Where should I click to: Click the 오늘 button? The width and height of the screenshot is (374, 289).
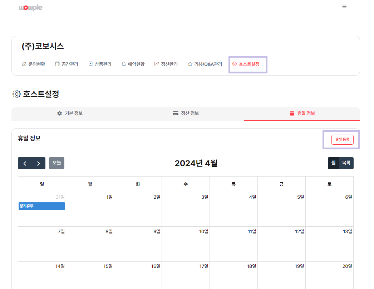[x=56, y=163]
